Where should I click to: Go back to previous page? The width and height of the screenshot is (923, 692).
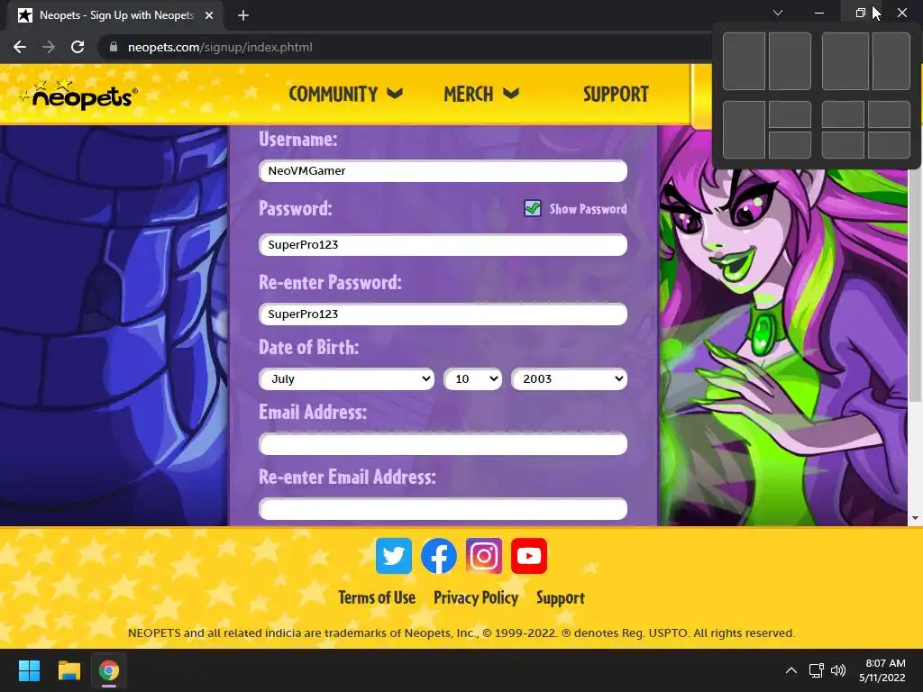(20, 47)
